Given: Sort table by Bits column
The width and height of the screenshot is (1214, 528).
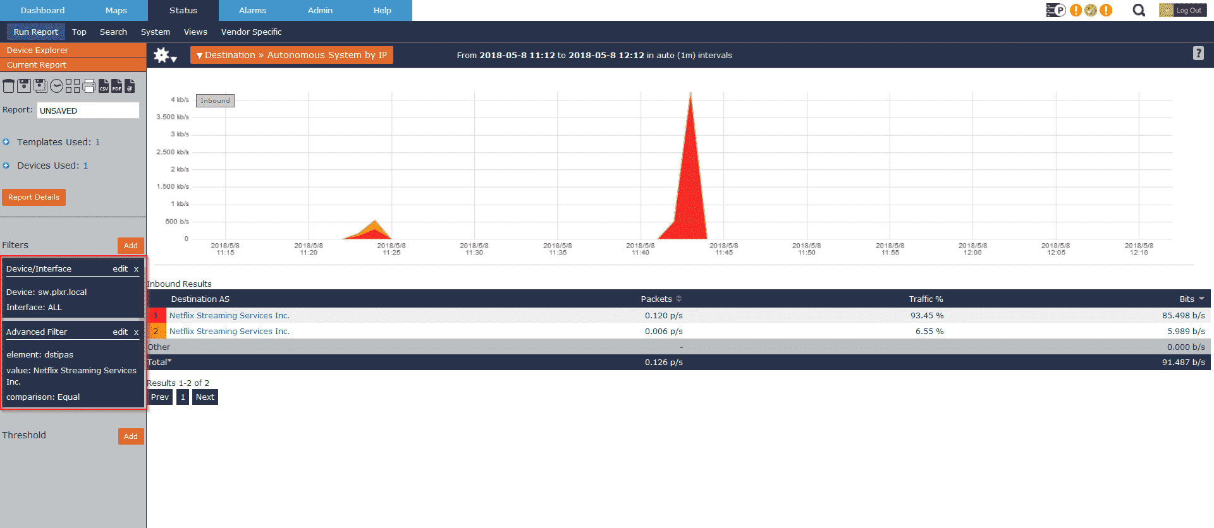Looking at the screenshot, I should click(x=1192, y=299).
